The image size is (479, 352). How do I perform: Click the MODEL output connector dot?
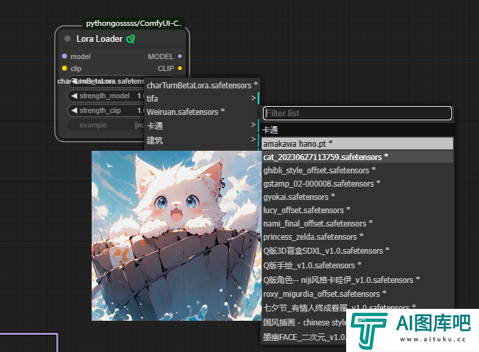(x=180, y=56)
